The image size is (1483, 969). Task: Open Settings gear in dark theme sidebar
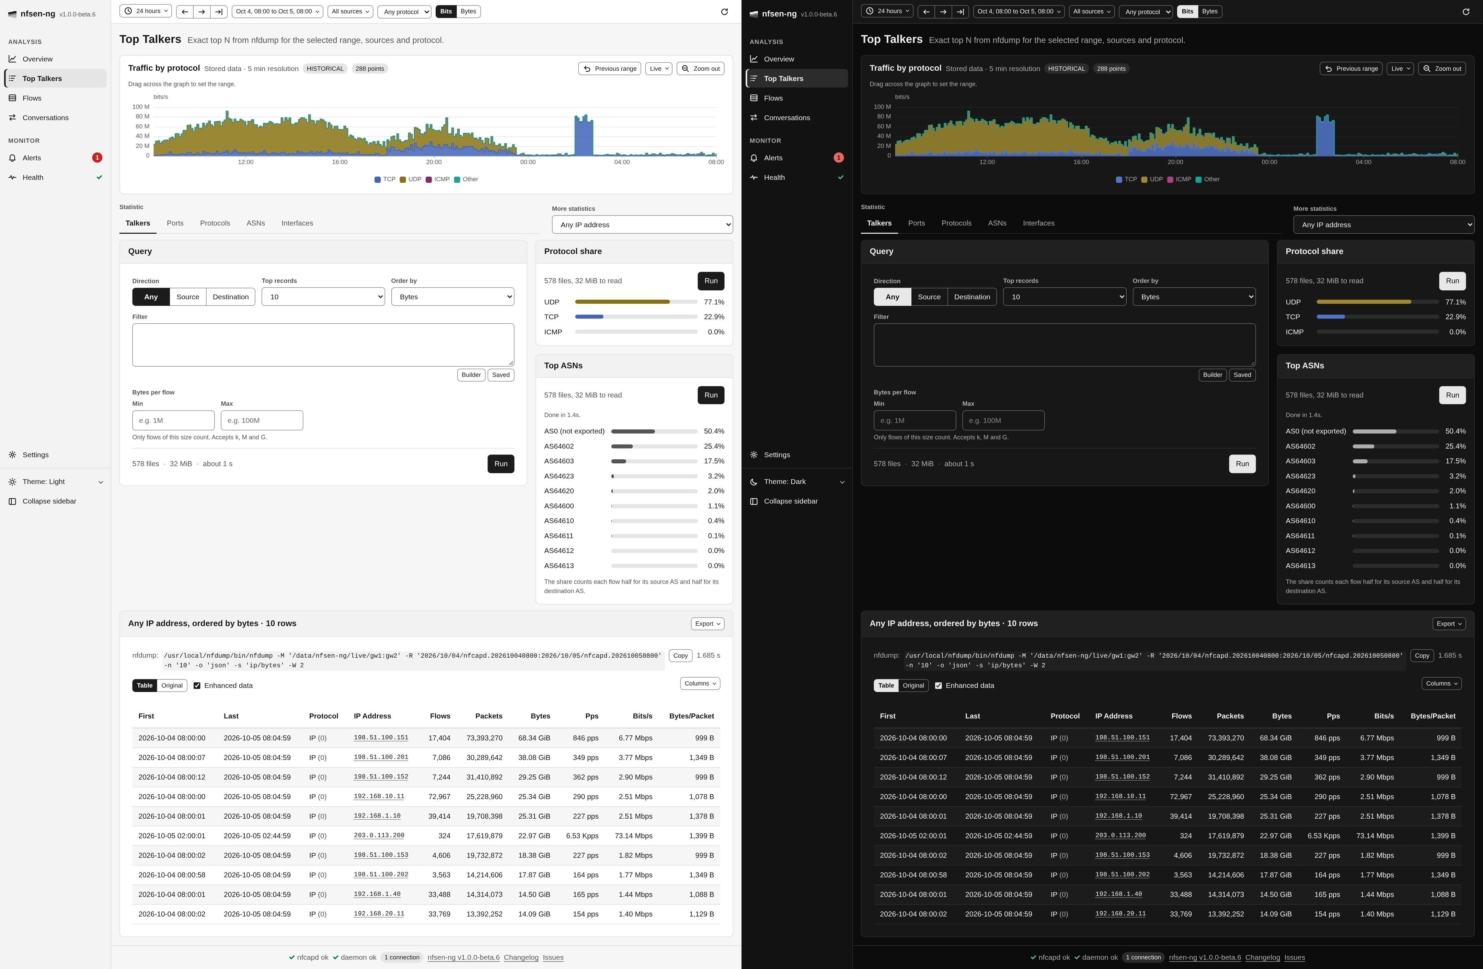(797, 455)
